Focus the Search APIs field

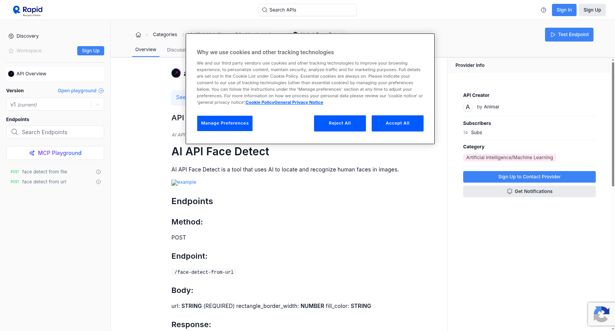[307, 10]
